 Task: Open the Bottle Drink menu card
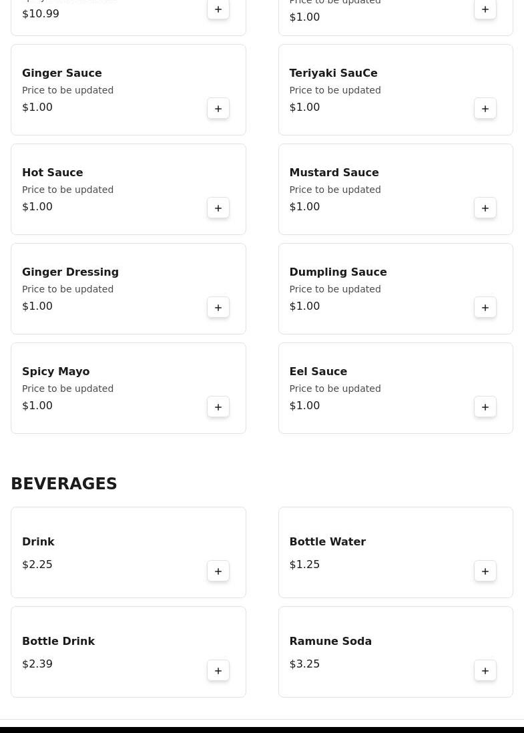128,652
